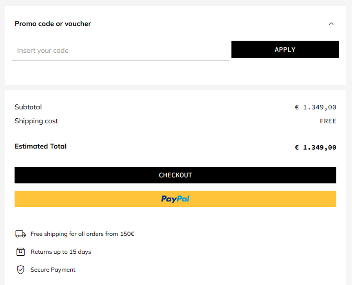Screen dimensions: 352x285
Task: Click the Subtotal label
Action: 28,107
